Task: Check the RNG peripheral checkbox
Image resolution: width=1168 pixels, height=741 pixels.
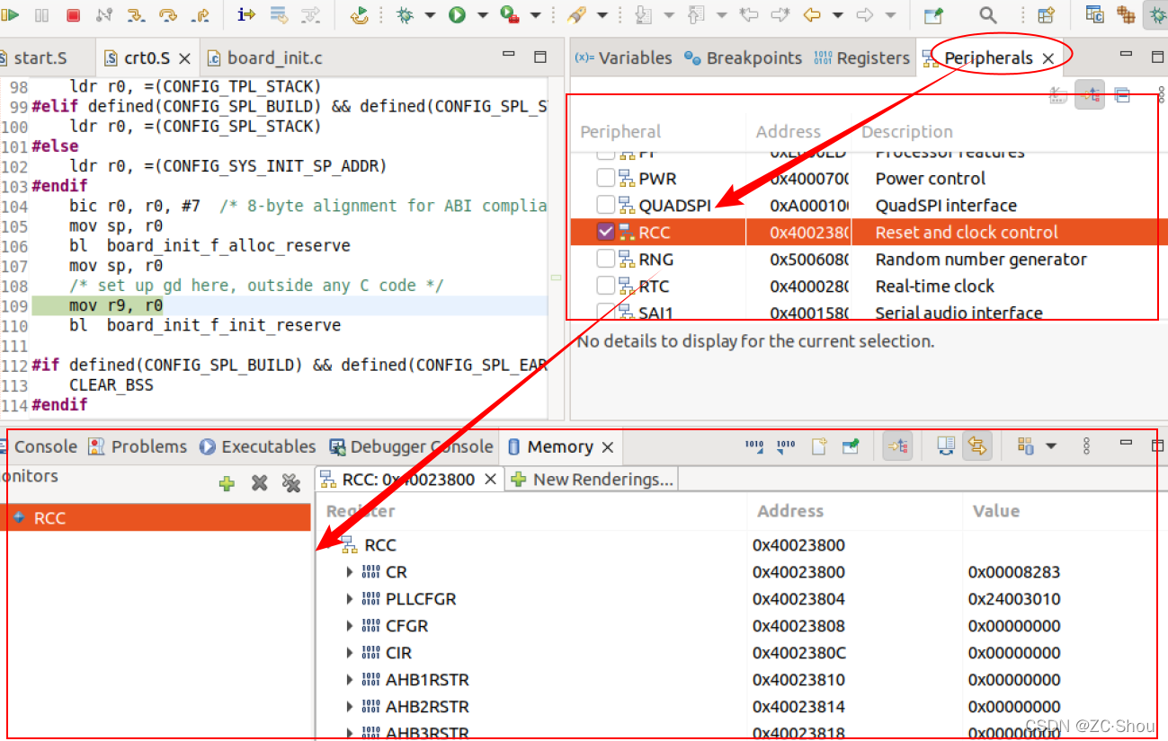Action: click(606, 260)
